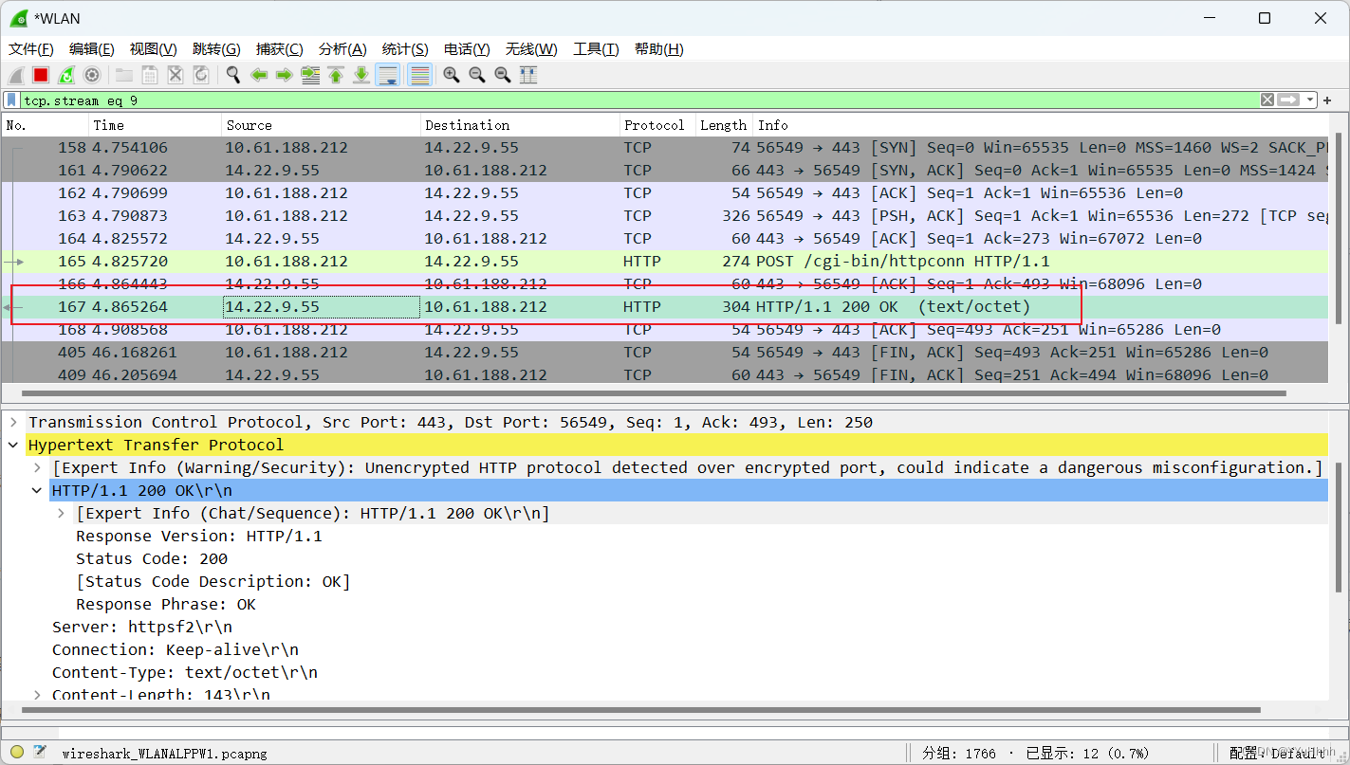
Task: Restart the current capture
Action: click(x=66, y=75)
